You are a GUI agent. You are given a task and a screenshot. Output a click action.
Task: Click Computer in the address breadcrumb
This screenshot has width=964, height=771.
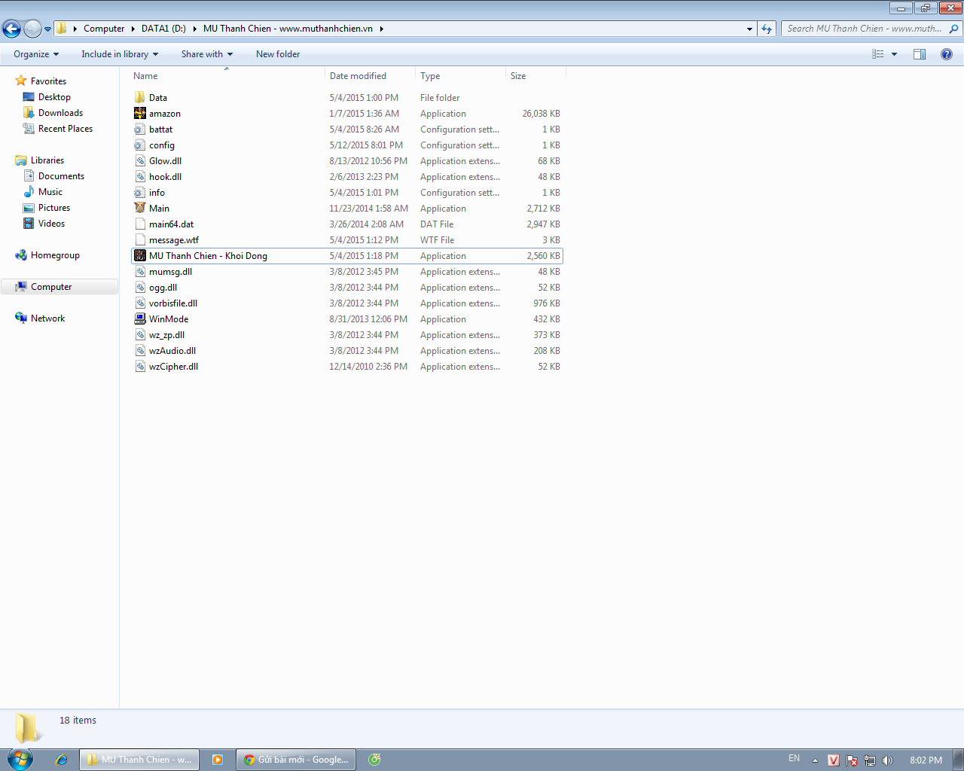(104, 29)
